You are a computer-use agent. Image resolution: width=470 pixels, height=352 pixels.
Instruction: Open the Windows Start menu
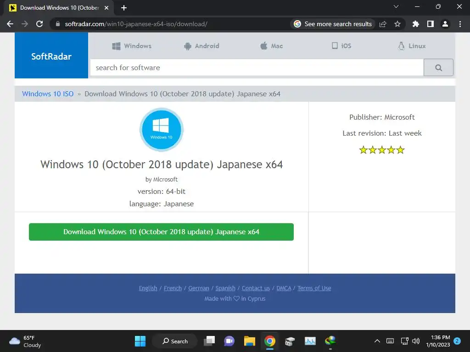tap(140, 341)
